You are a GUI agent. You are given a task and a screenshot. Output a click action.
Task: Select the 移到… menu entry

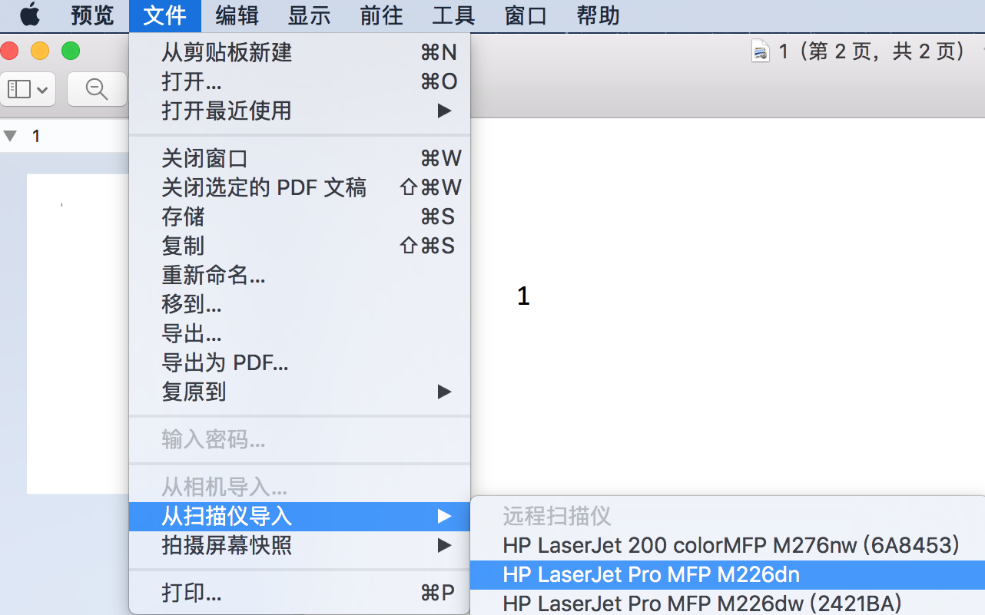click(300, 304)
